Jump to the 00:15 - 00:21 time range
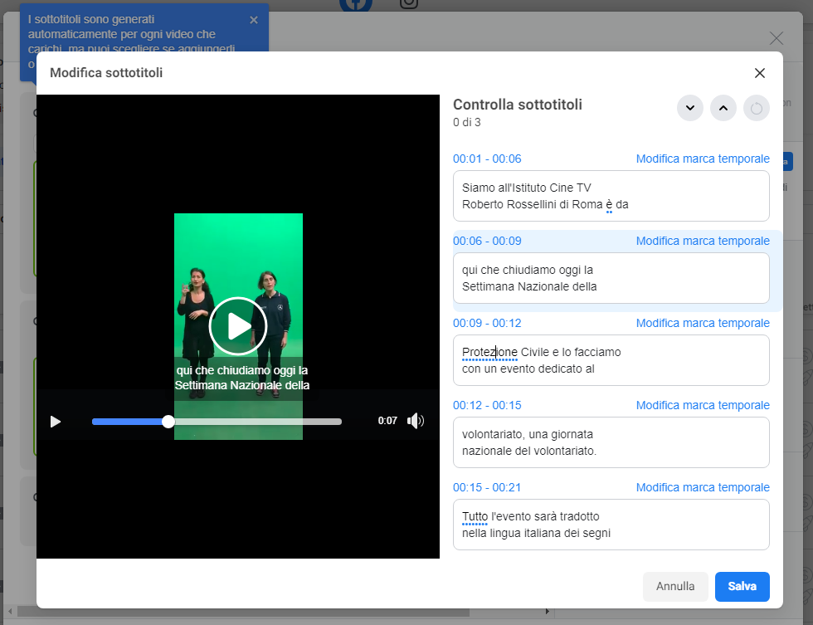Image resolution: width=813 pixels, height=625 pixels. pyautogui.click(x=487, y=487)
